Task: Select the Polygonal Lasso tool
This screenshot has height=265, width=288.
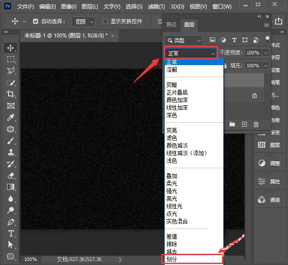Action: pyautogui.click(x=10, y=71)
